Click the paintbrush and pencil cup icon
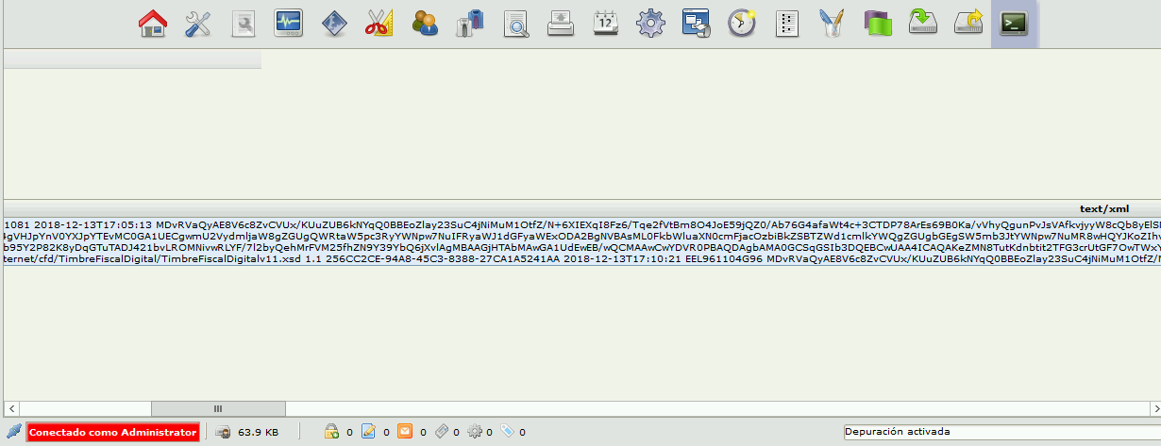 coord(832,24)
